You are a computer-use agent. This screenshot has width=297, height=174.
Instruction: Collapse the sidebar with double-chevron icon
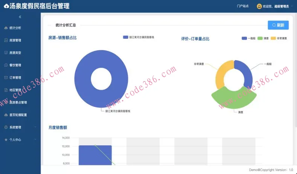click(20, 17)
